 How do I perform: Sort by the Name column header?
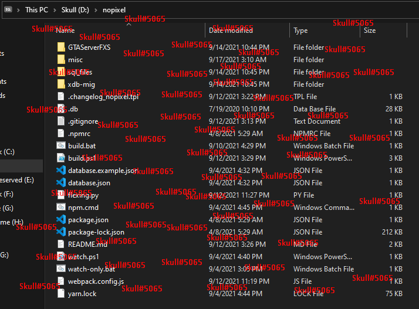(65, 30)
